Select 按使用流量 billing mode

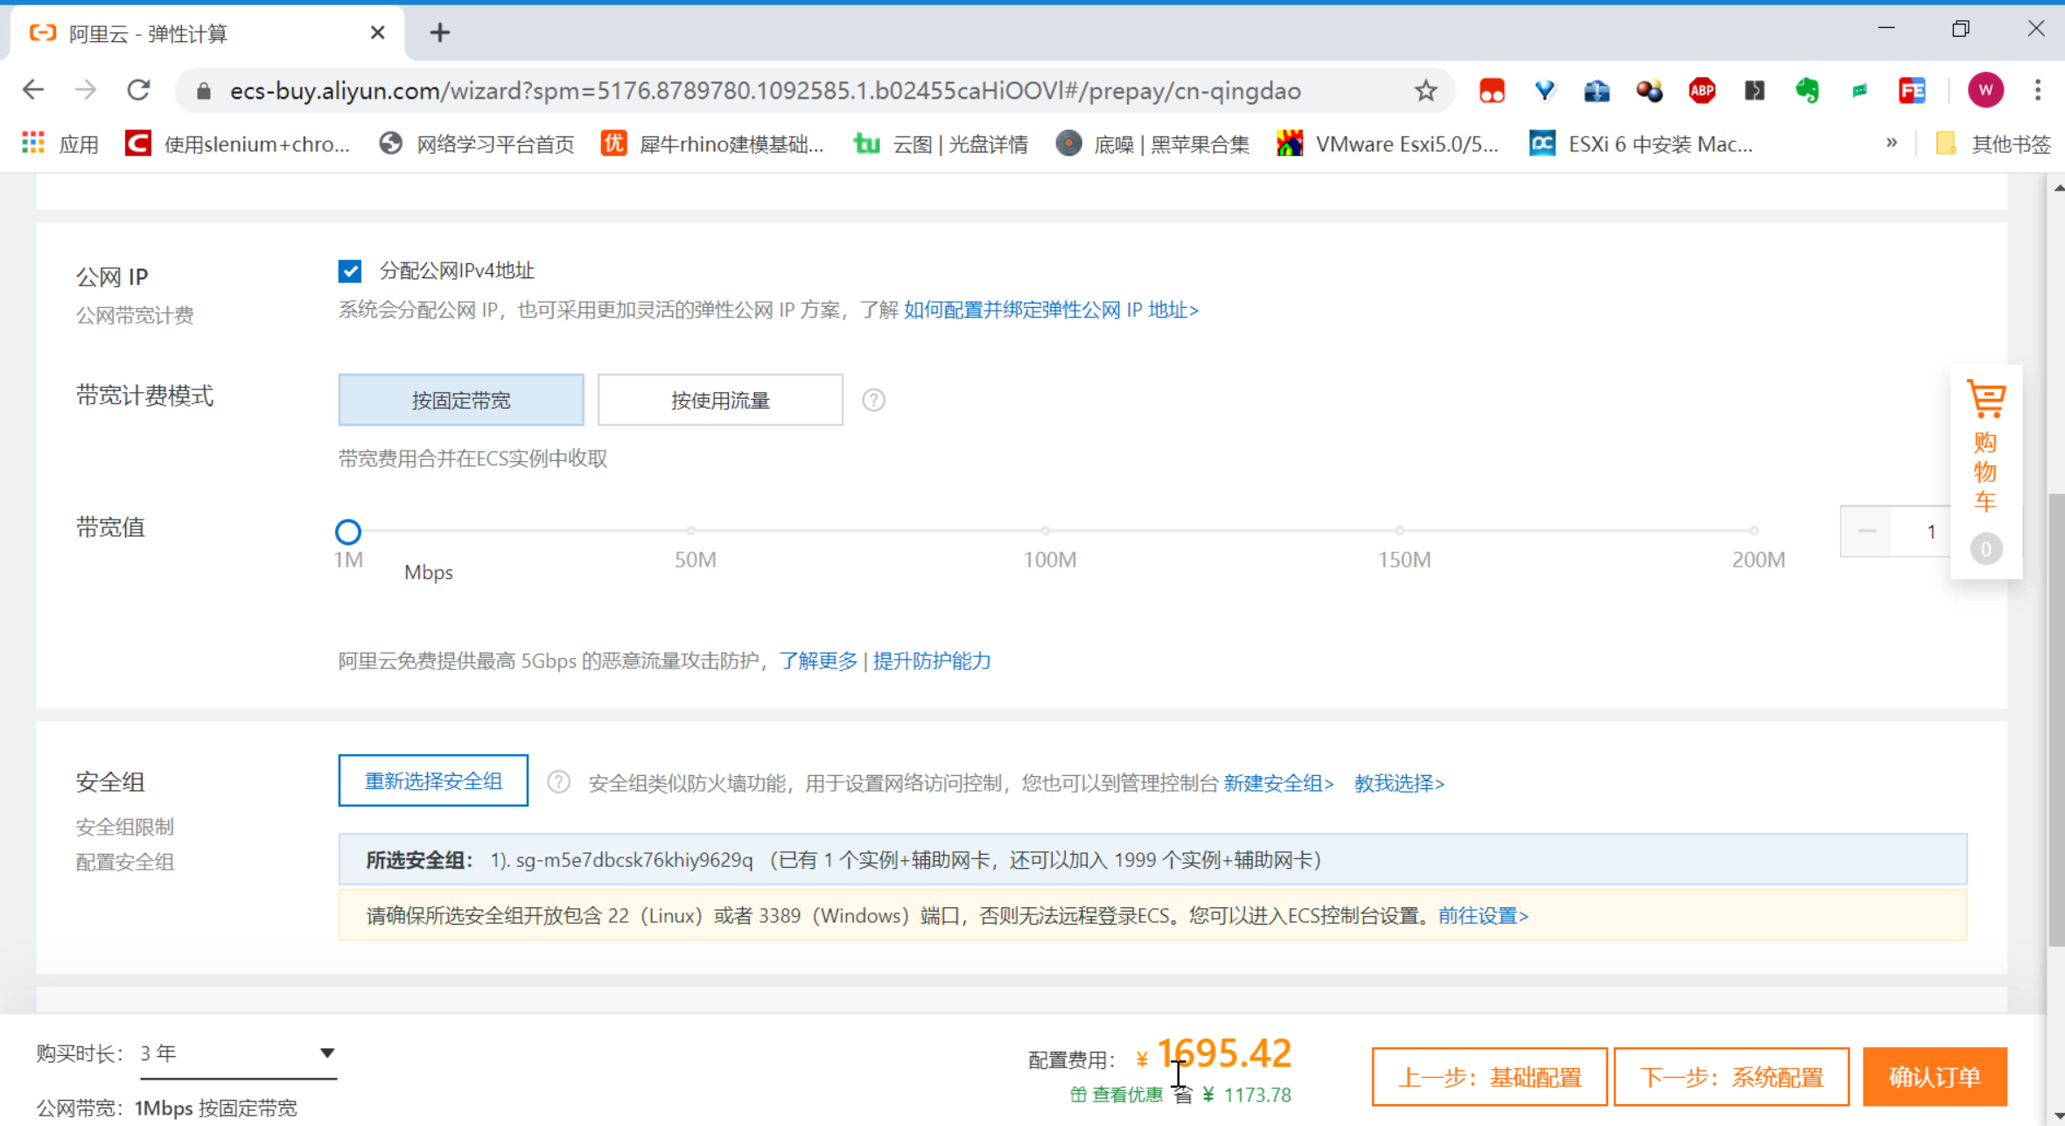click(720, 400)
